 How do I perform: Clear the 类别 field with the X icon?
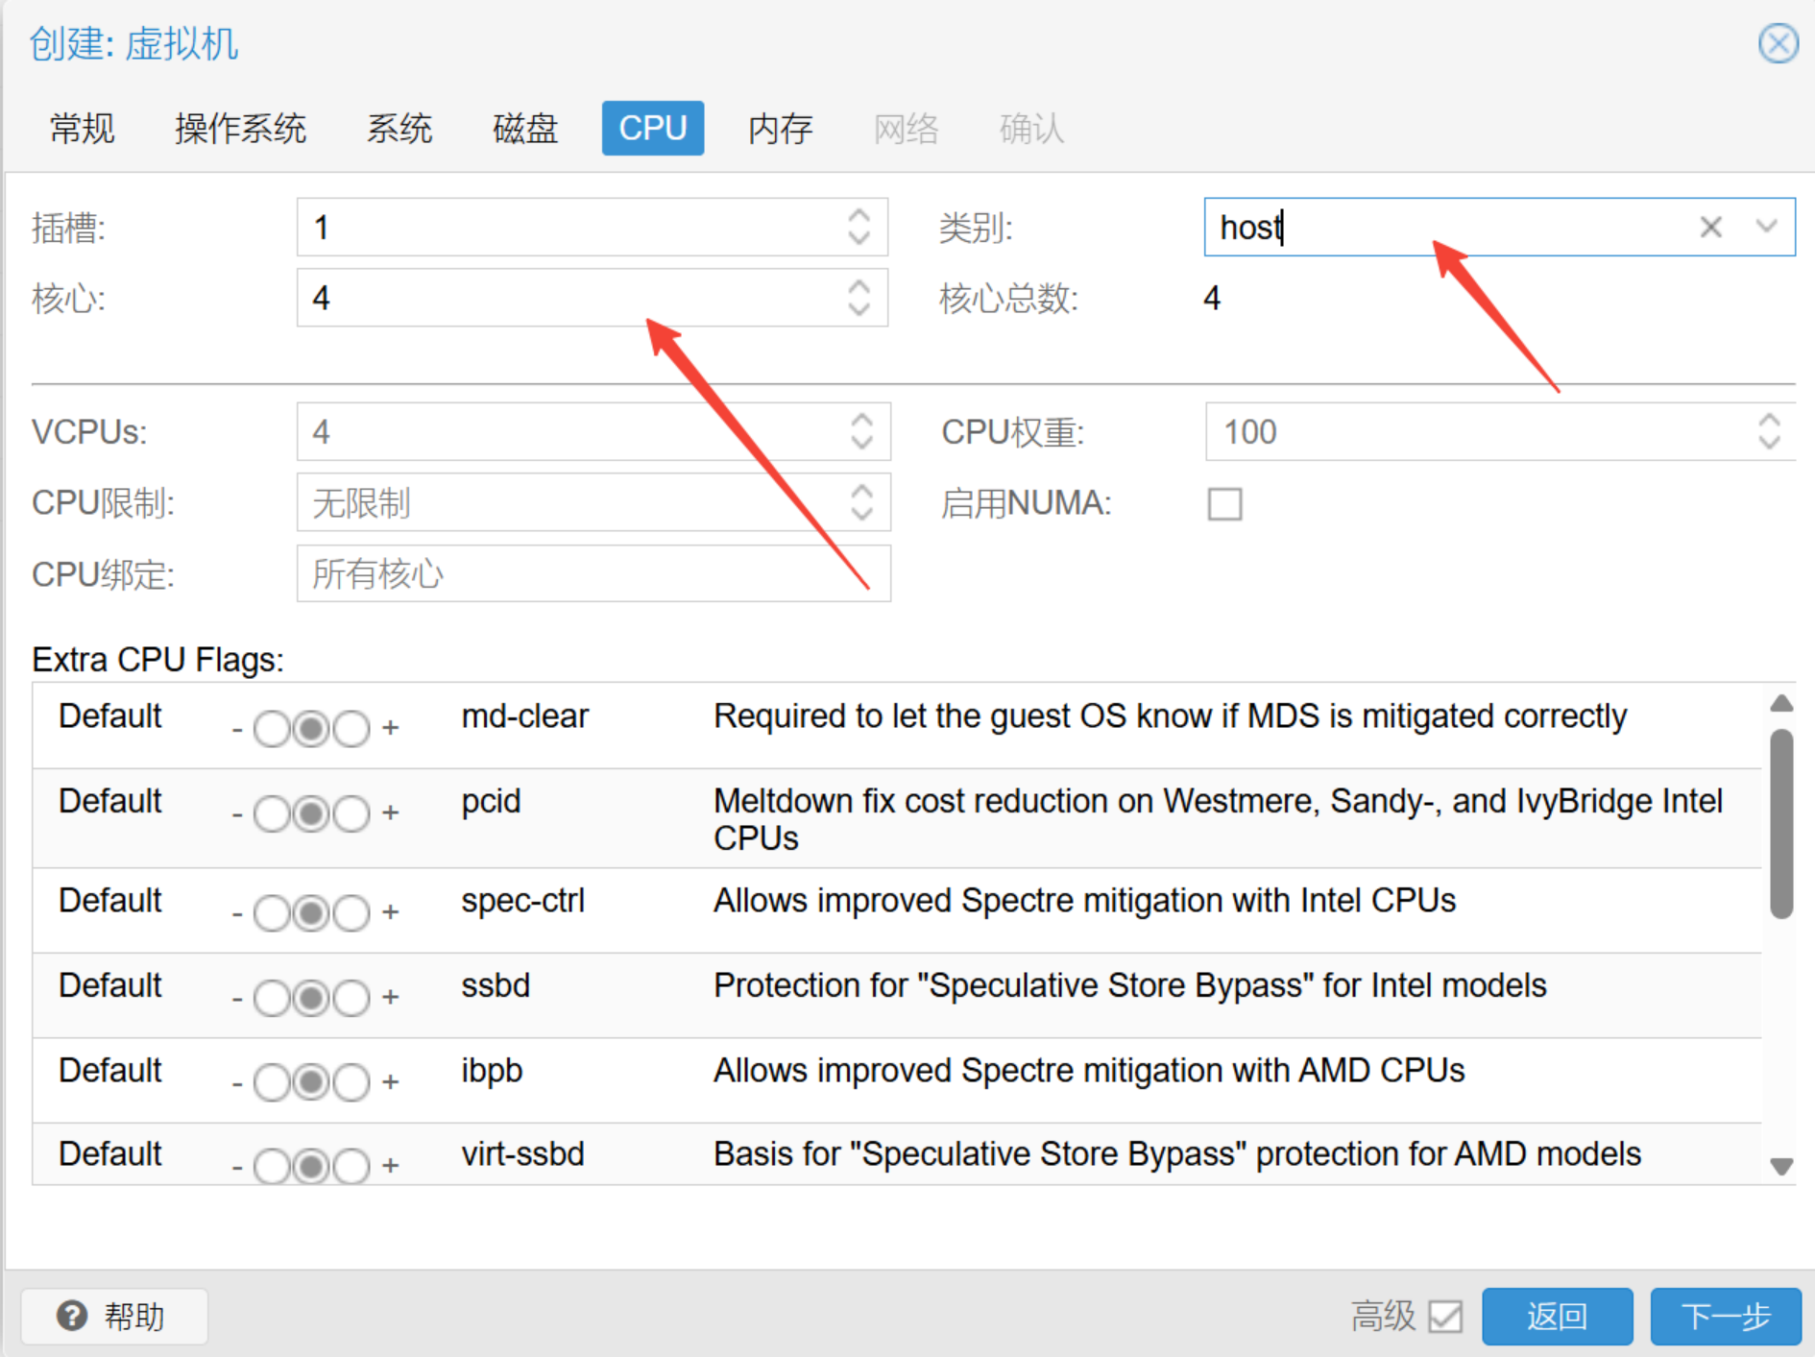[1710, 228]
